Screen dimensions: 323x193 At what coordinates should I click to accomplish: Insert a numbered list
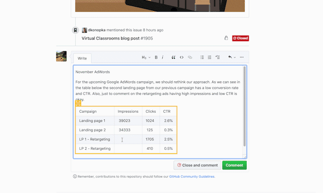pos(210,57)
